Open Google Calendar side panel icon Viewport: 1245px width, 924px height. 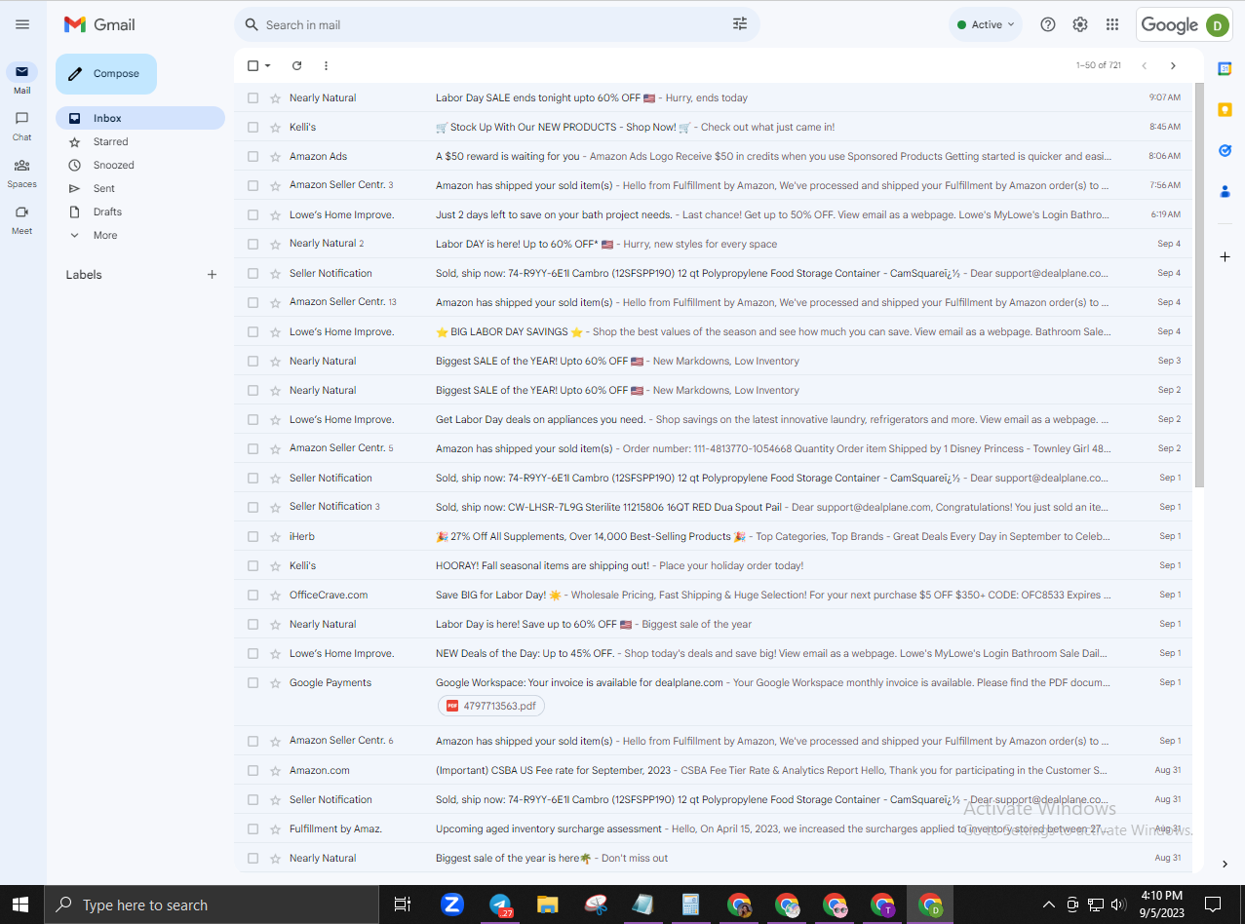1225,68
